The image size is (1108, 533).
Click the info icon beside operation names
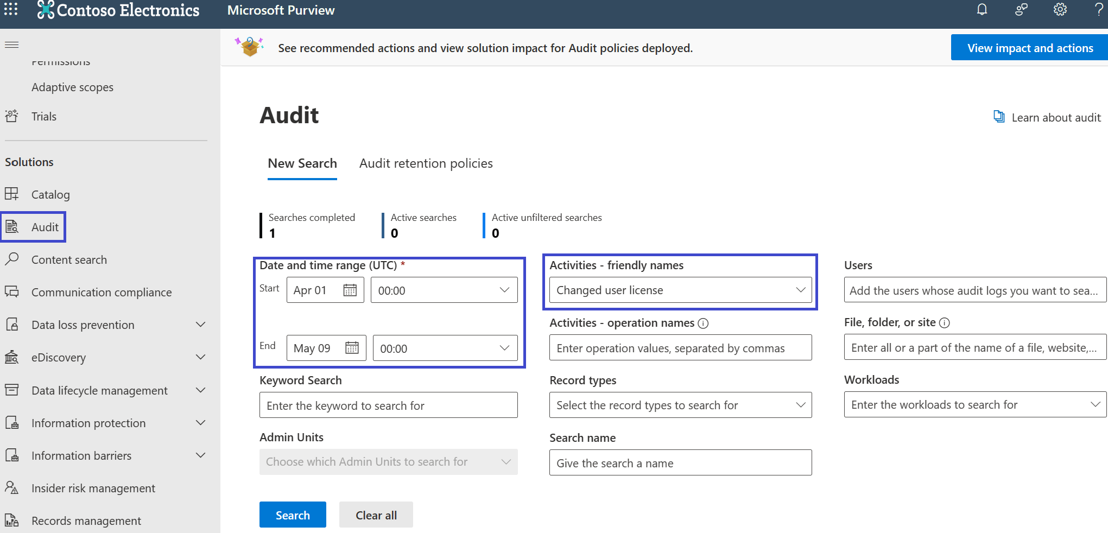click(703, 323)
